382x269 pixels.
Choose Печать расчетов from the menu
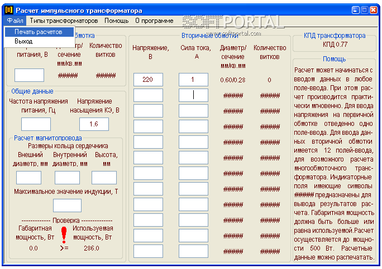39,32
